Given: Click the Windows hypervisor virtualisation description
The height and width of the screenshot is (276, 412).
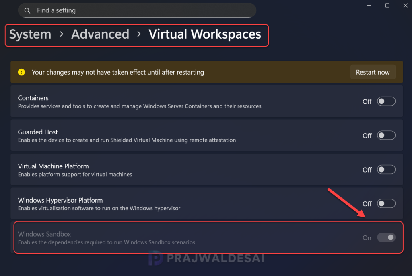Looking at the screenshot, I should coord(99,209).
